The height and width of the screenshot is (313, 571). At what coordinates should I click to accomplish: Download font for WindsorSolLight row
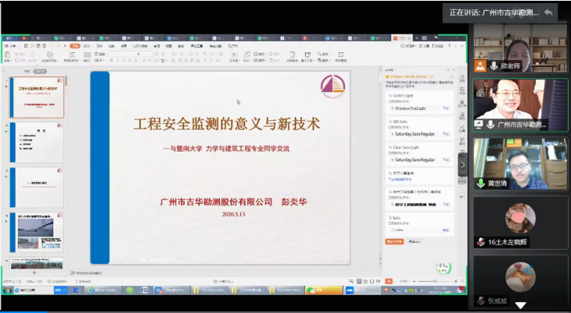click(446, 108)
